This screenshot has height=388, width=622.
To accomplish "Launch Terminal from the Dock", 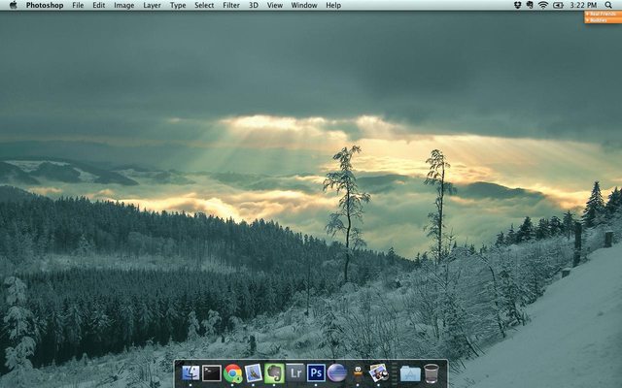I will pos(212,372).
